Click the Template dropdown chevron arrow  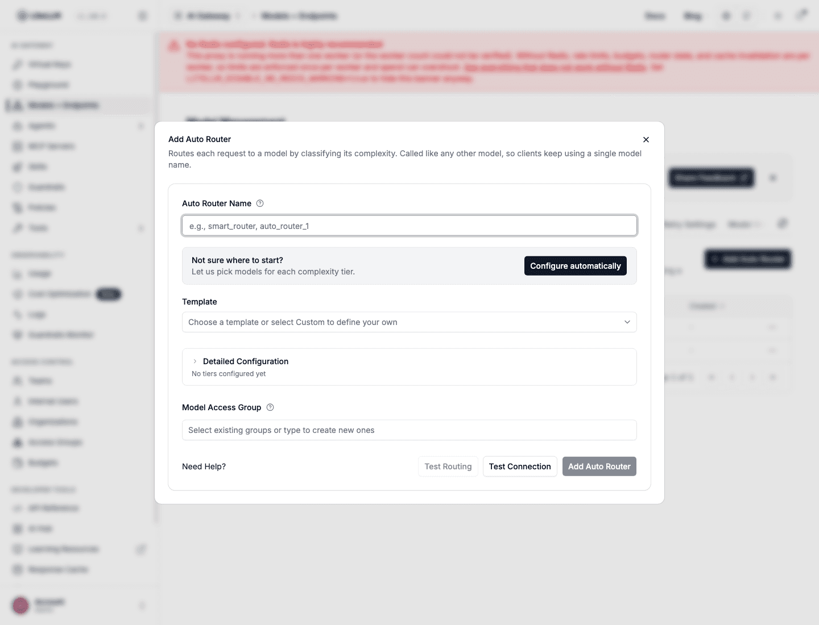click(x=627, y=322)
